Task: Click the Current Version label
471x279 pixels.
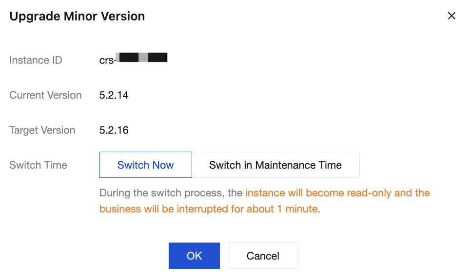Action: click(x=45, y=95)
